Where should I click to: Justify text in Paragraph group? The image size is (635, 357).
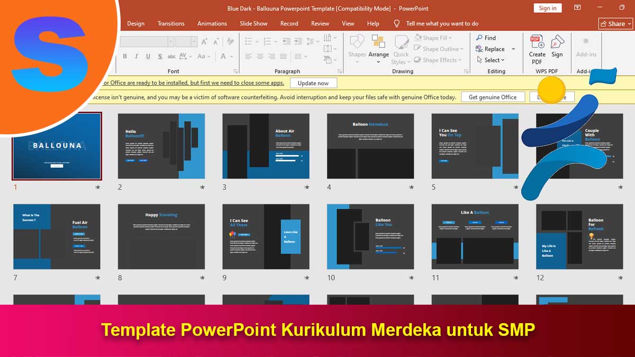click(x=283, y=56)
